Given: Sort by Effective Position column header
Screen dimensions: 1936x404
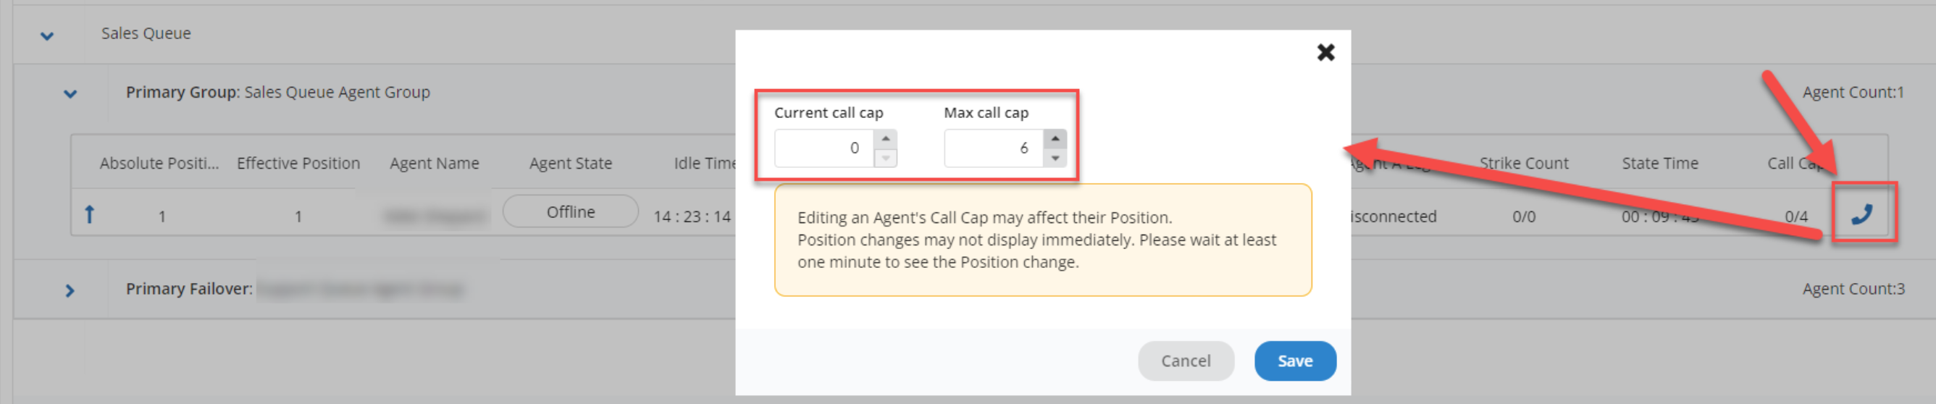Looking at the screenshot, I should point(298,163).
